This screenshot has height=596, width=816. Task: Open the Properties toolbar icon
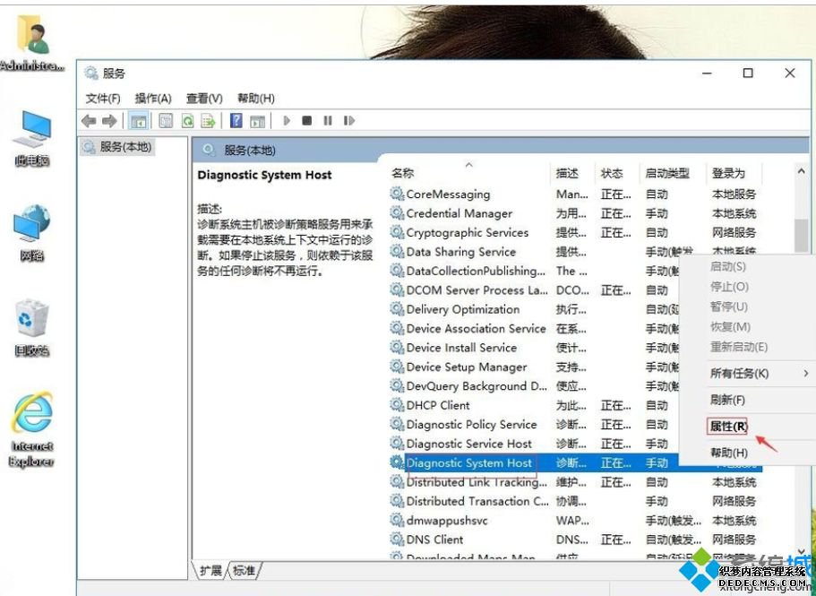click(166, 121)
